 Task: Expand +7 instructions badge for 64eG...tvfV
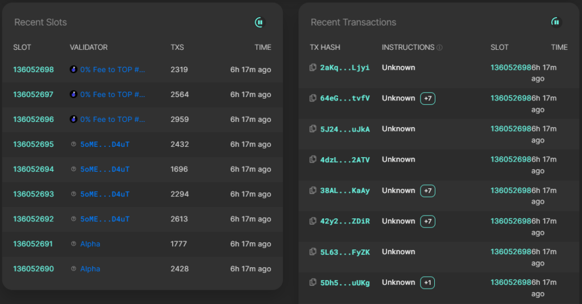click(x=427, y=99)
